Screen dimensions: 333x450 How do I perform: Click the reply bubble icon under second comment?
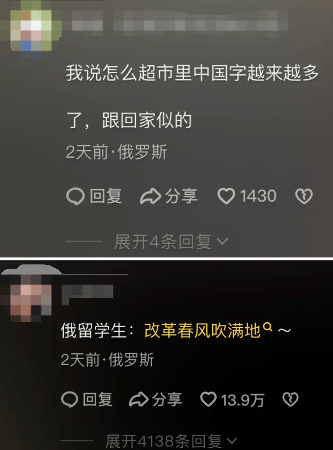[70, 399]
